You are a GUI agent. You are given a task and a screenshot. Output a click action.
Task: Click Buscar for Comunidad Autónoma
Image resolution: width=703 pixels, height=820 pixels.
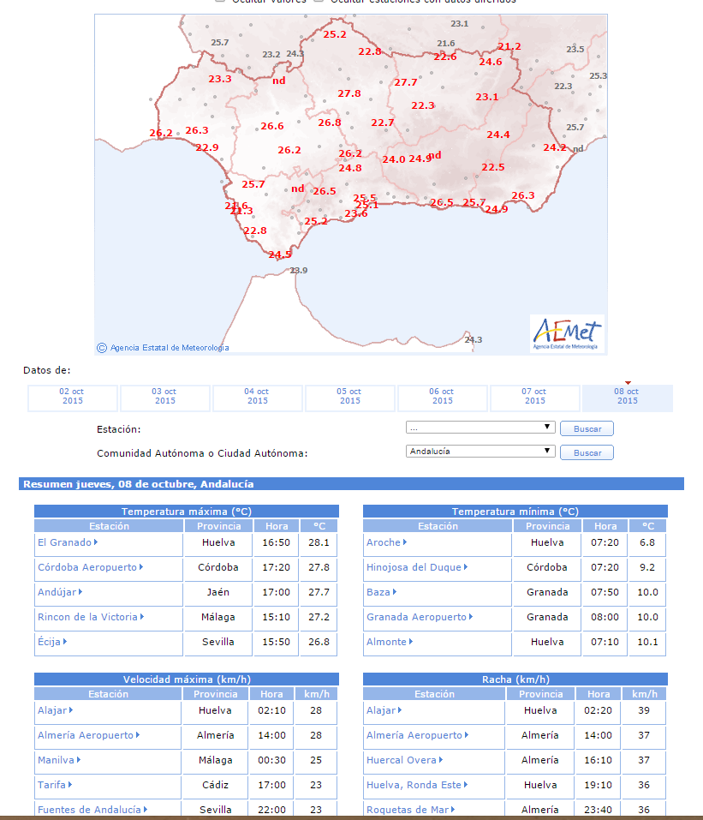point(587,453)
